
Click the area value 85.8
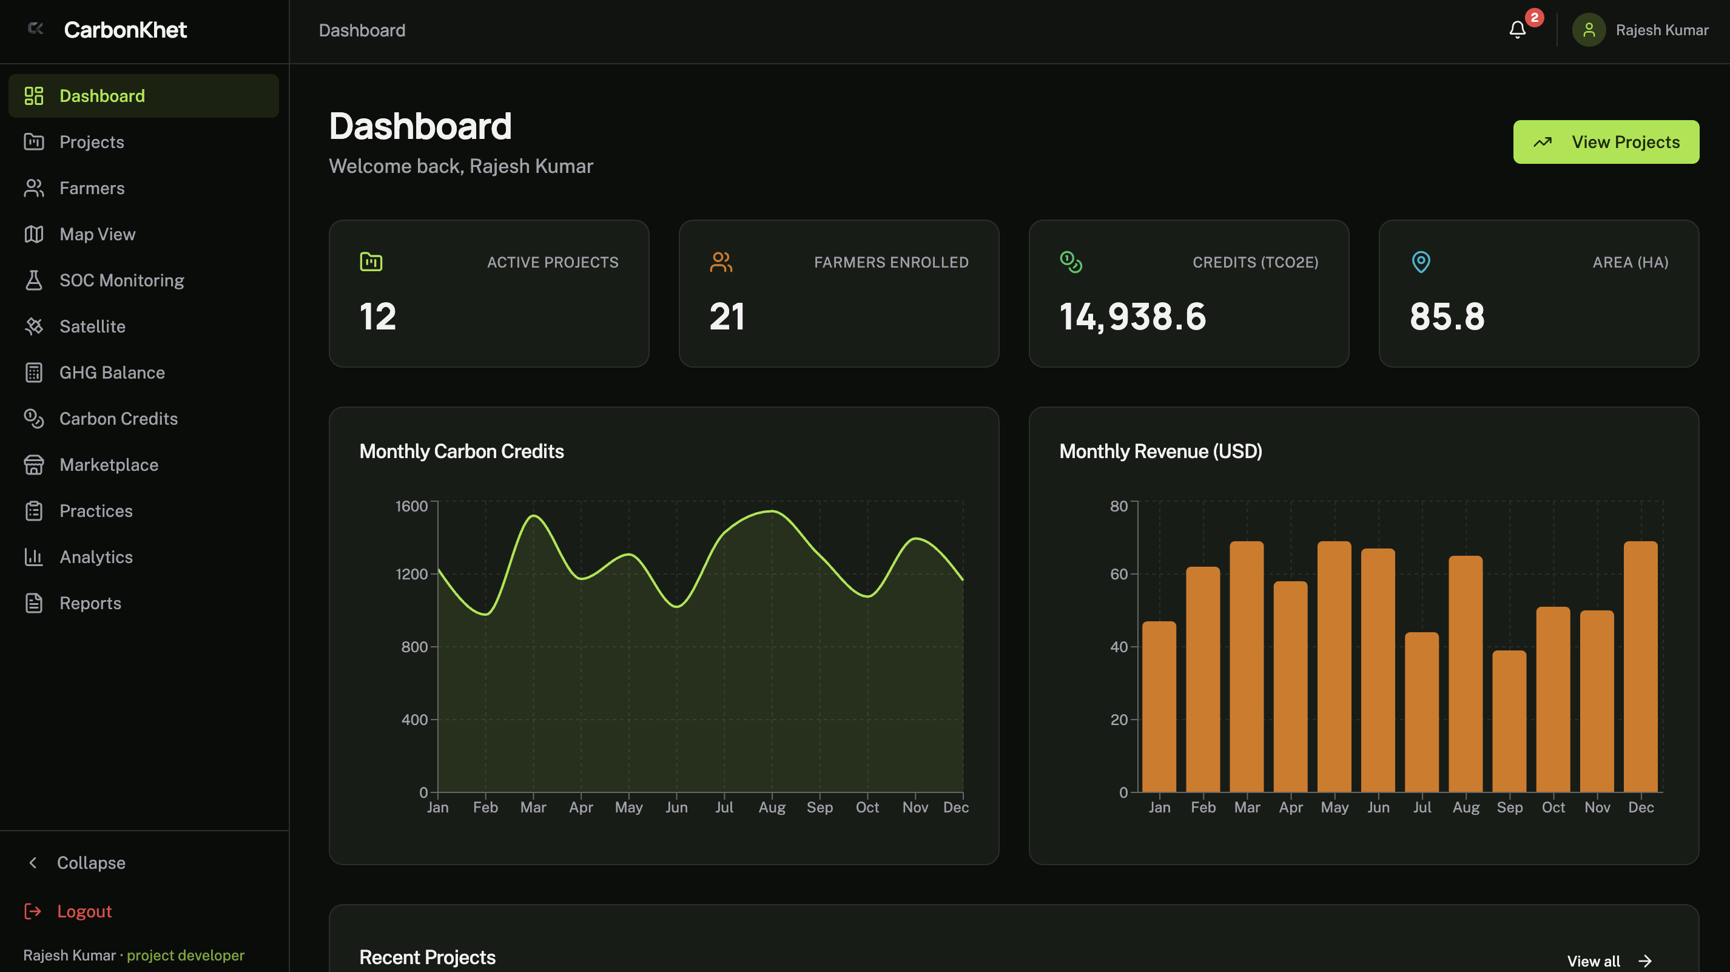pos(1447,316)
